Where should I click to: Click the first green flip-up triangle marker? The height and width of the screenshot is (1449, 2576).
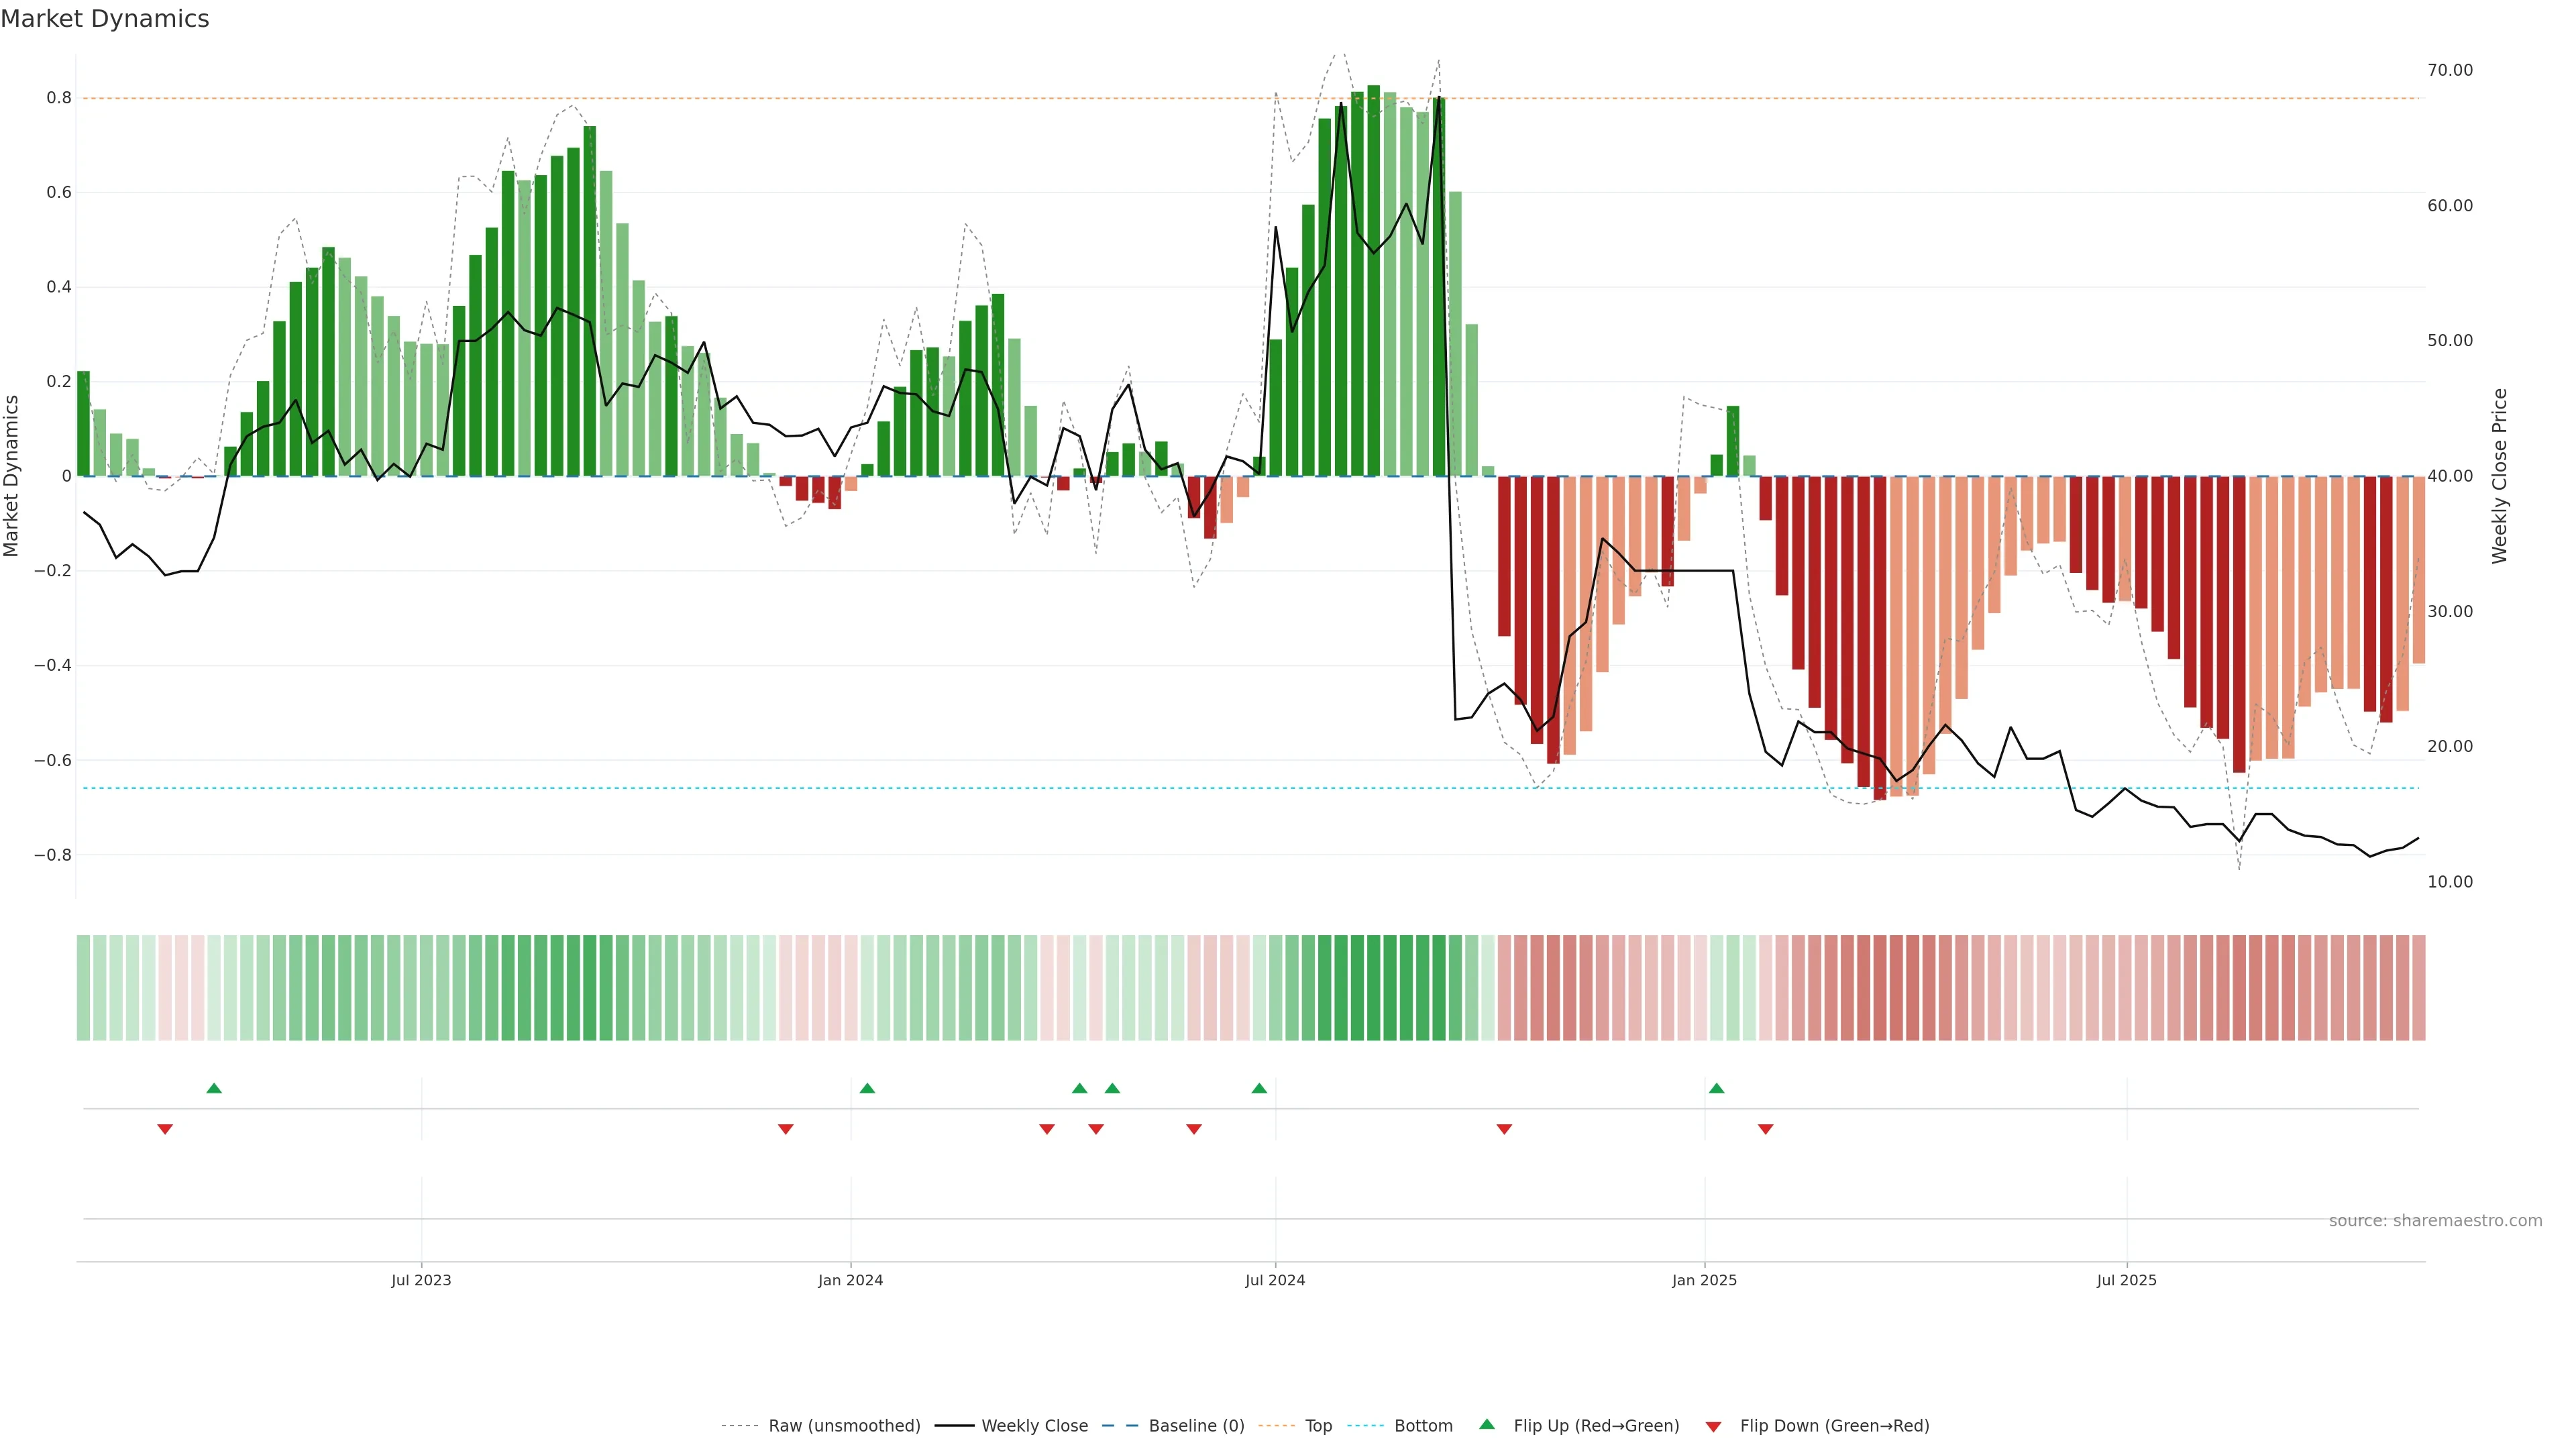pyautogui.click(x=214, y=1088)
